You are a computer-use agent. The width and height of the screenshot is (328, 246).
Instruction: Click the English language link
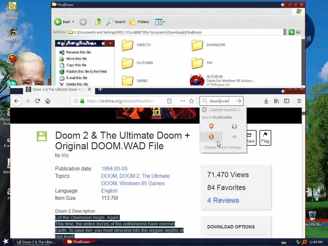110,191
